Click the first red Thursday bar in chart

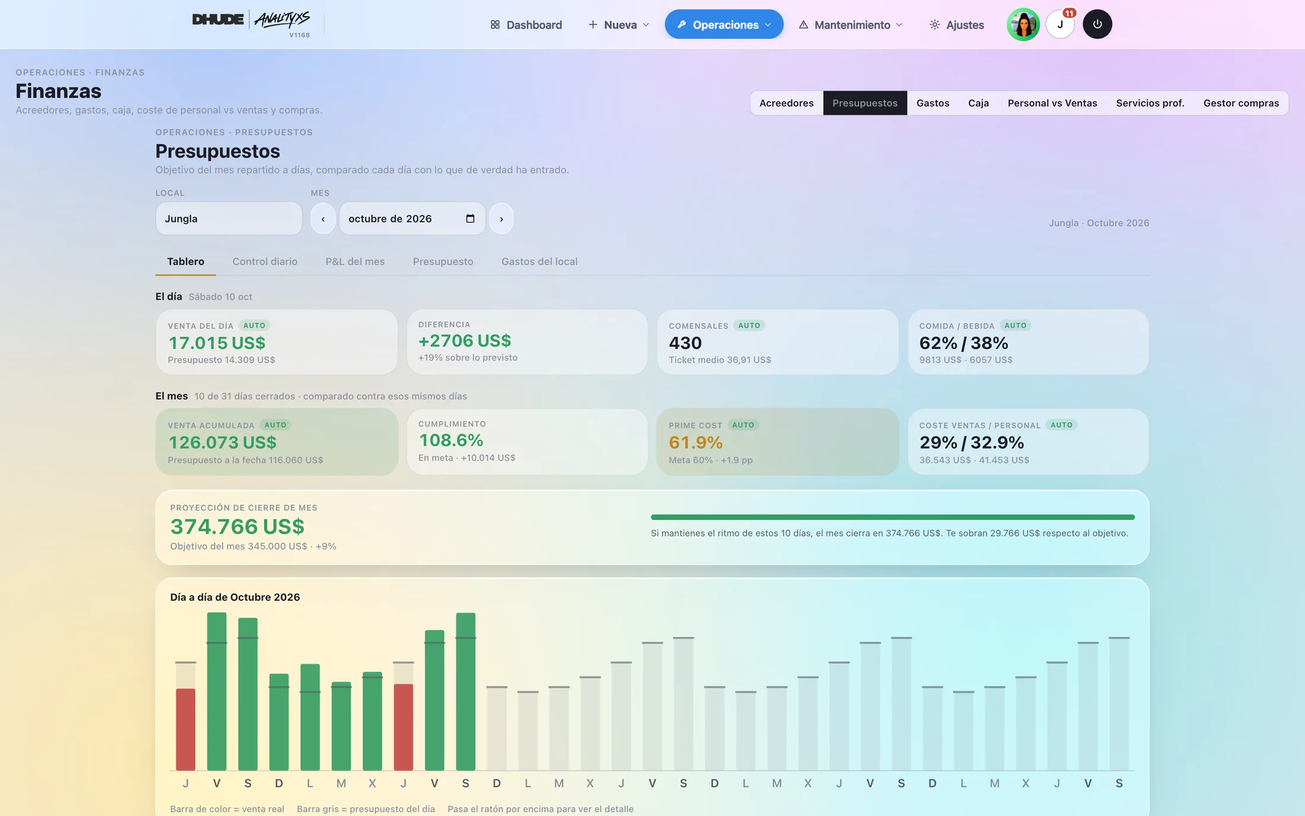point(186,729)
